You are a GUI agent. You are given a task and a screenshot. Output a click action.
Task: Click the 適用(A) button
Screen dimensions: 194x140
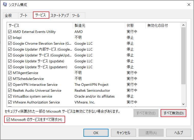[151, 133]
